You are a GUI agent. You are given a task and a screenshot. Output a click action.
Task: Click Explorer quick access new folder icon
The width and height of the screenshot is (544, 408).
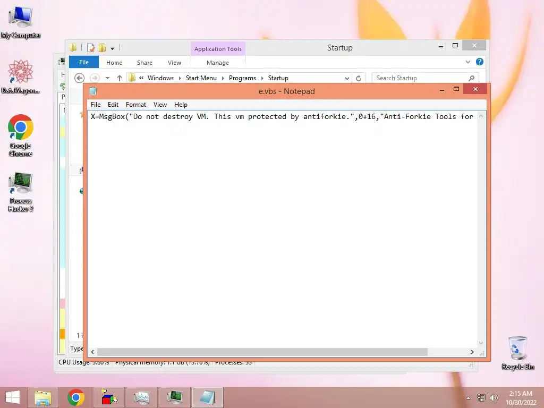point(102,47)
